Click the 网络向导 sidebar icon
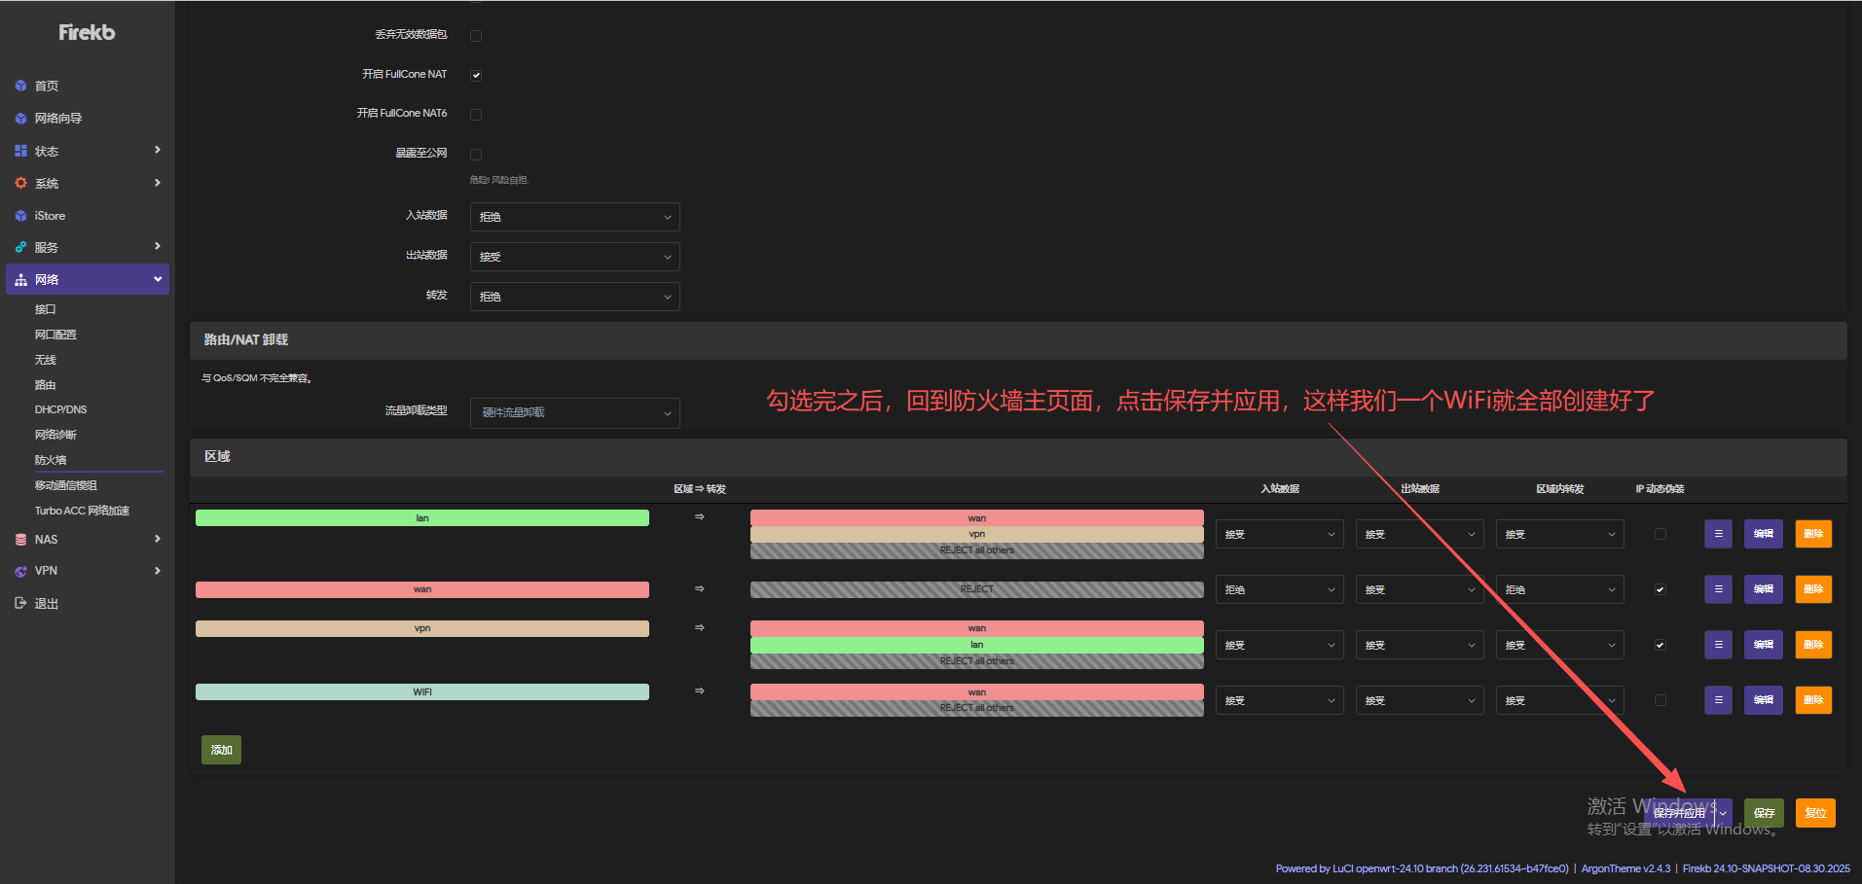The image size is (1862, 884). [20, 119]
